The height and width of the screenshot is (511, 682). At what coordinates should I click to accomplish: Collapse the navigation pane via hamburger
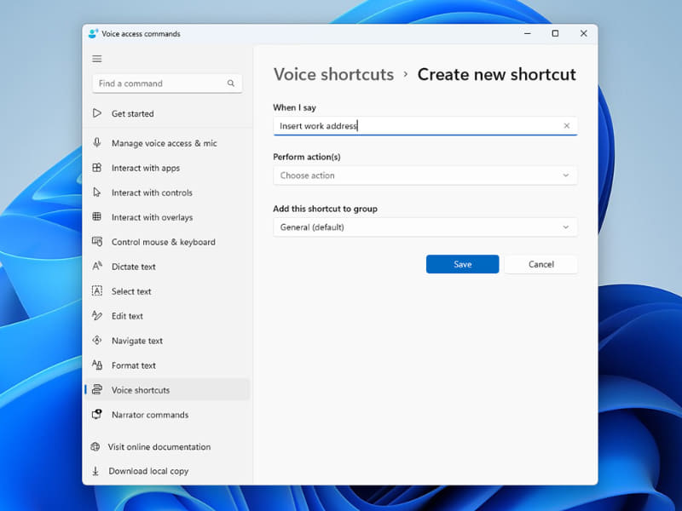coord(96,59)
